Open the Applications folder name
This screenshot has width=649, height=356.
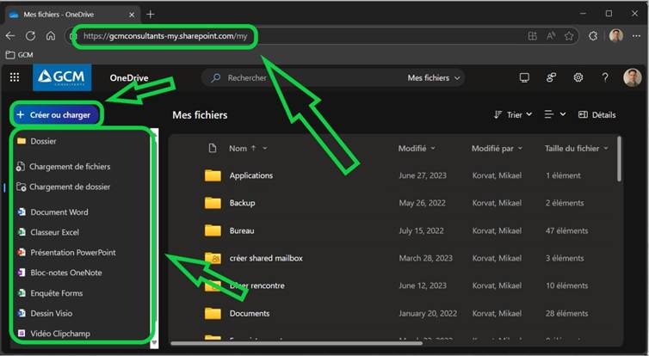(x=251, y=175)
